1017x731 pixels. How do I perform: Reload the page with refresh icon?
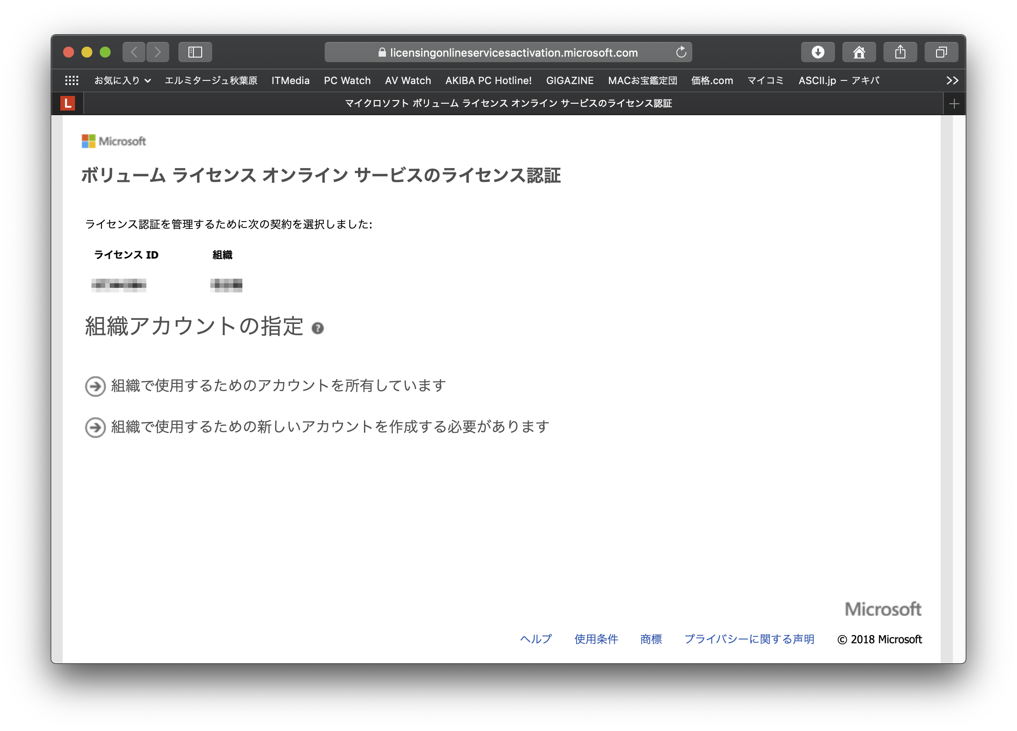(681, 52)
